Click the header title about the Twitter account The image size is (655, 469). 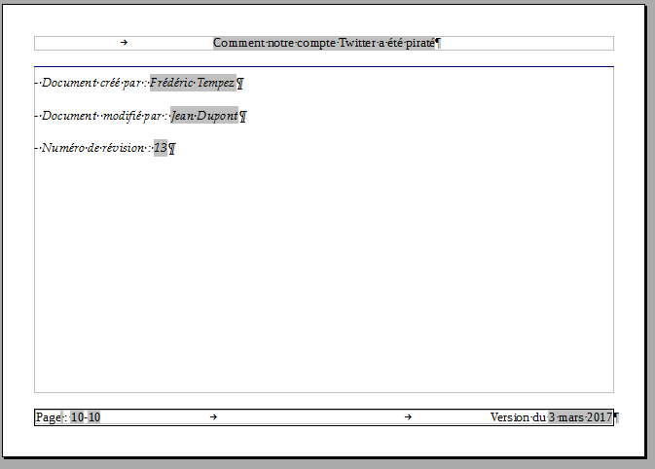pos(323,43)
